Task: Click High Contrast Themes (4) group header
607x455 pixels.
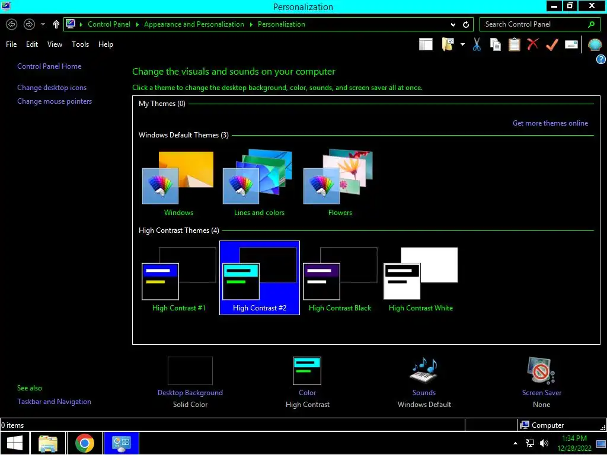Action: (x=179, y=230)
